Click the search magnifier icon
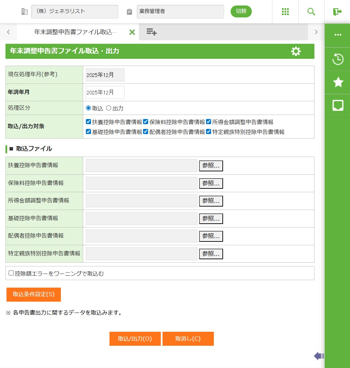 (x=311, y=12)
